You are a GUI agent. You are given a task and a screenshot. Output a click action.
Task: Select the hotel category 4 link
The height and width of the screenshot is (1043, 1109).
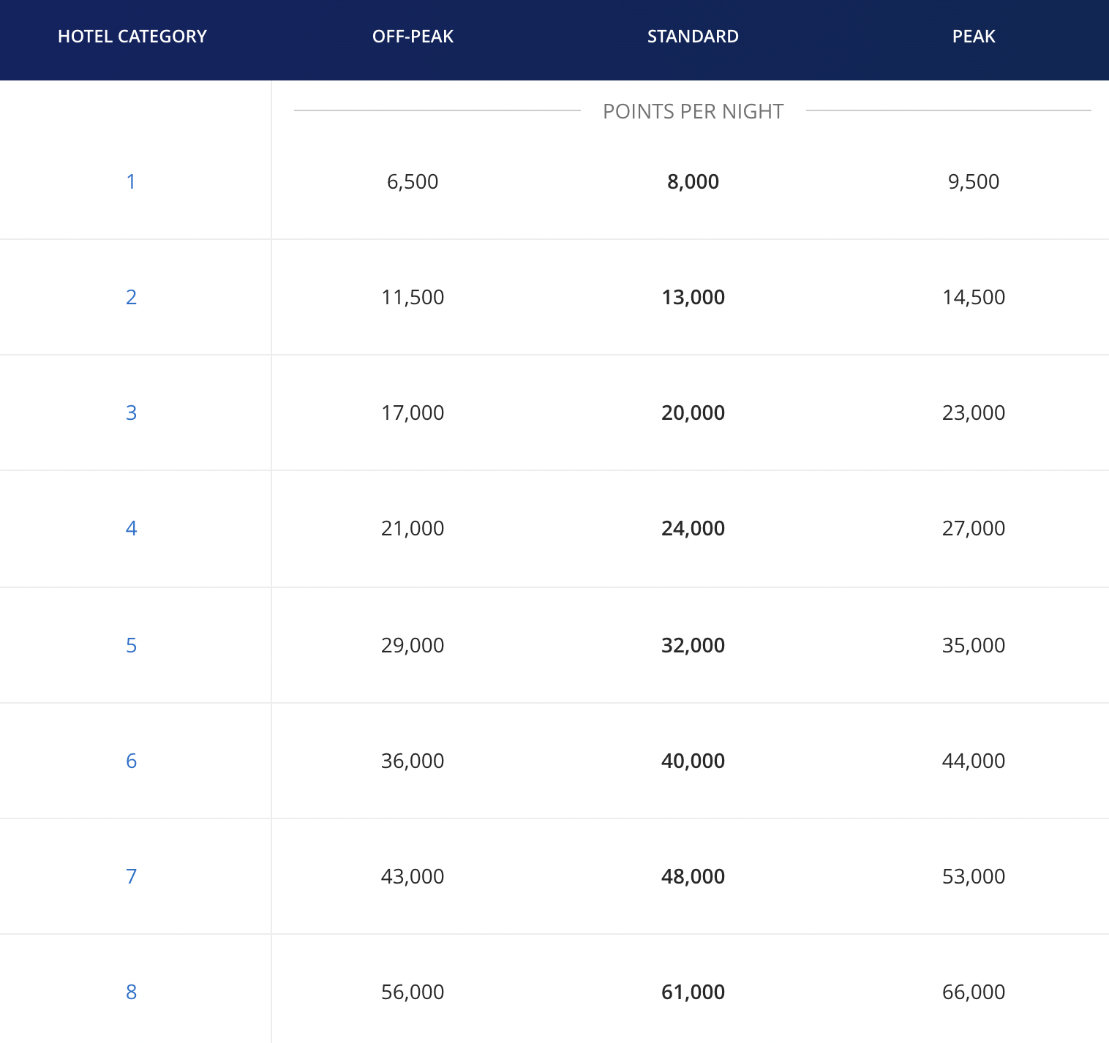click(131, 528)
